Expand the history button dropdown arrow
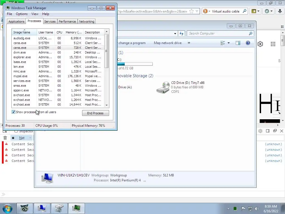 272,11
